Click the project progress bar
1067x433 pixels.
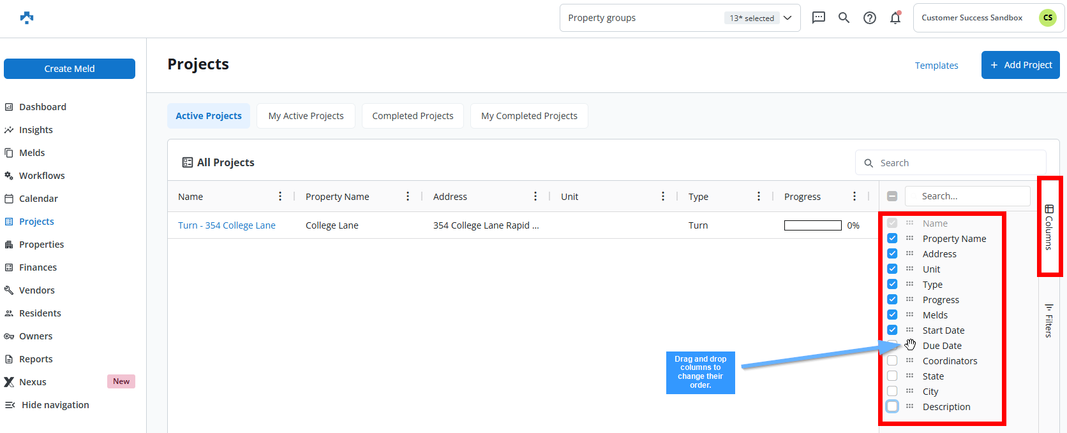812,225
